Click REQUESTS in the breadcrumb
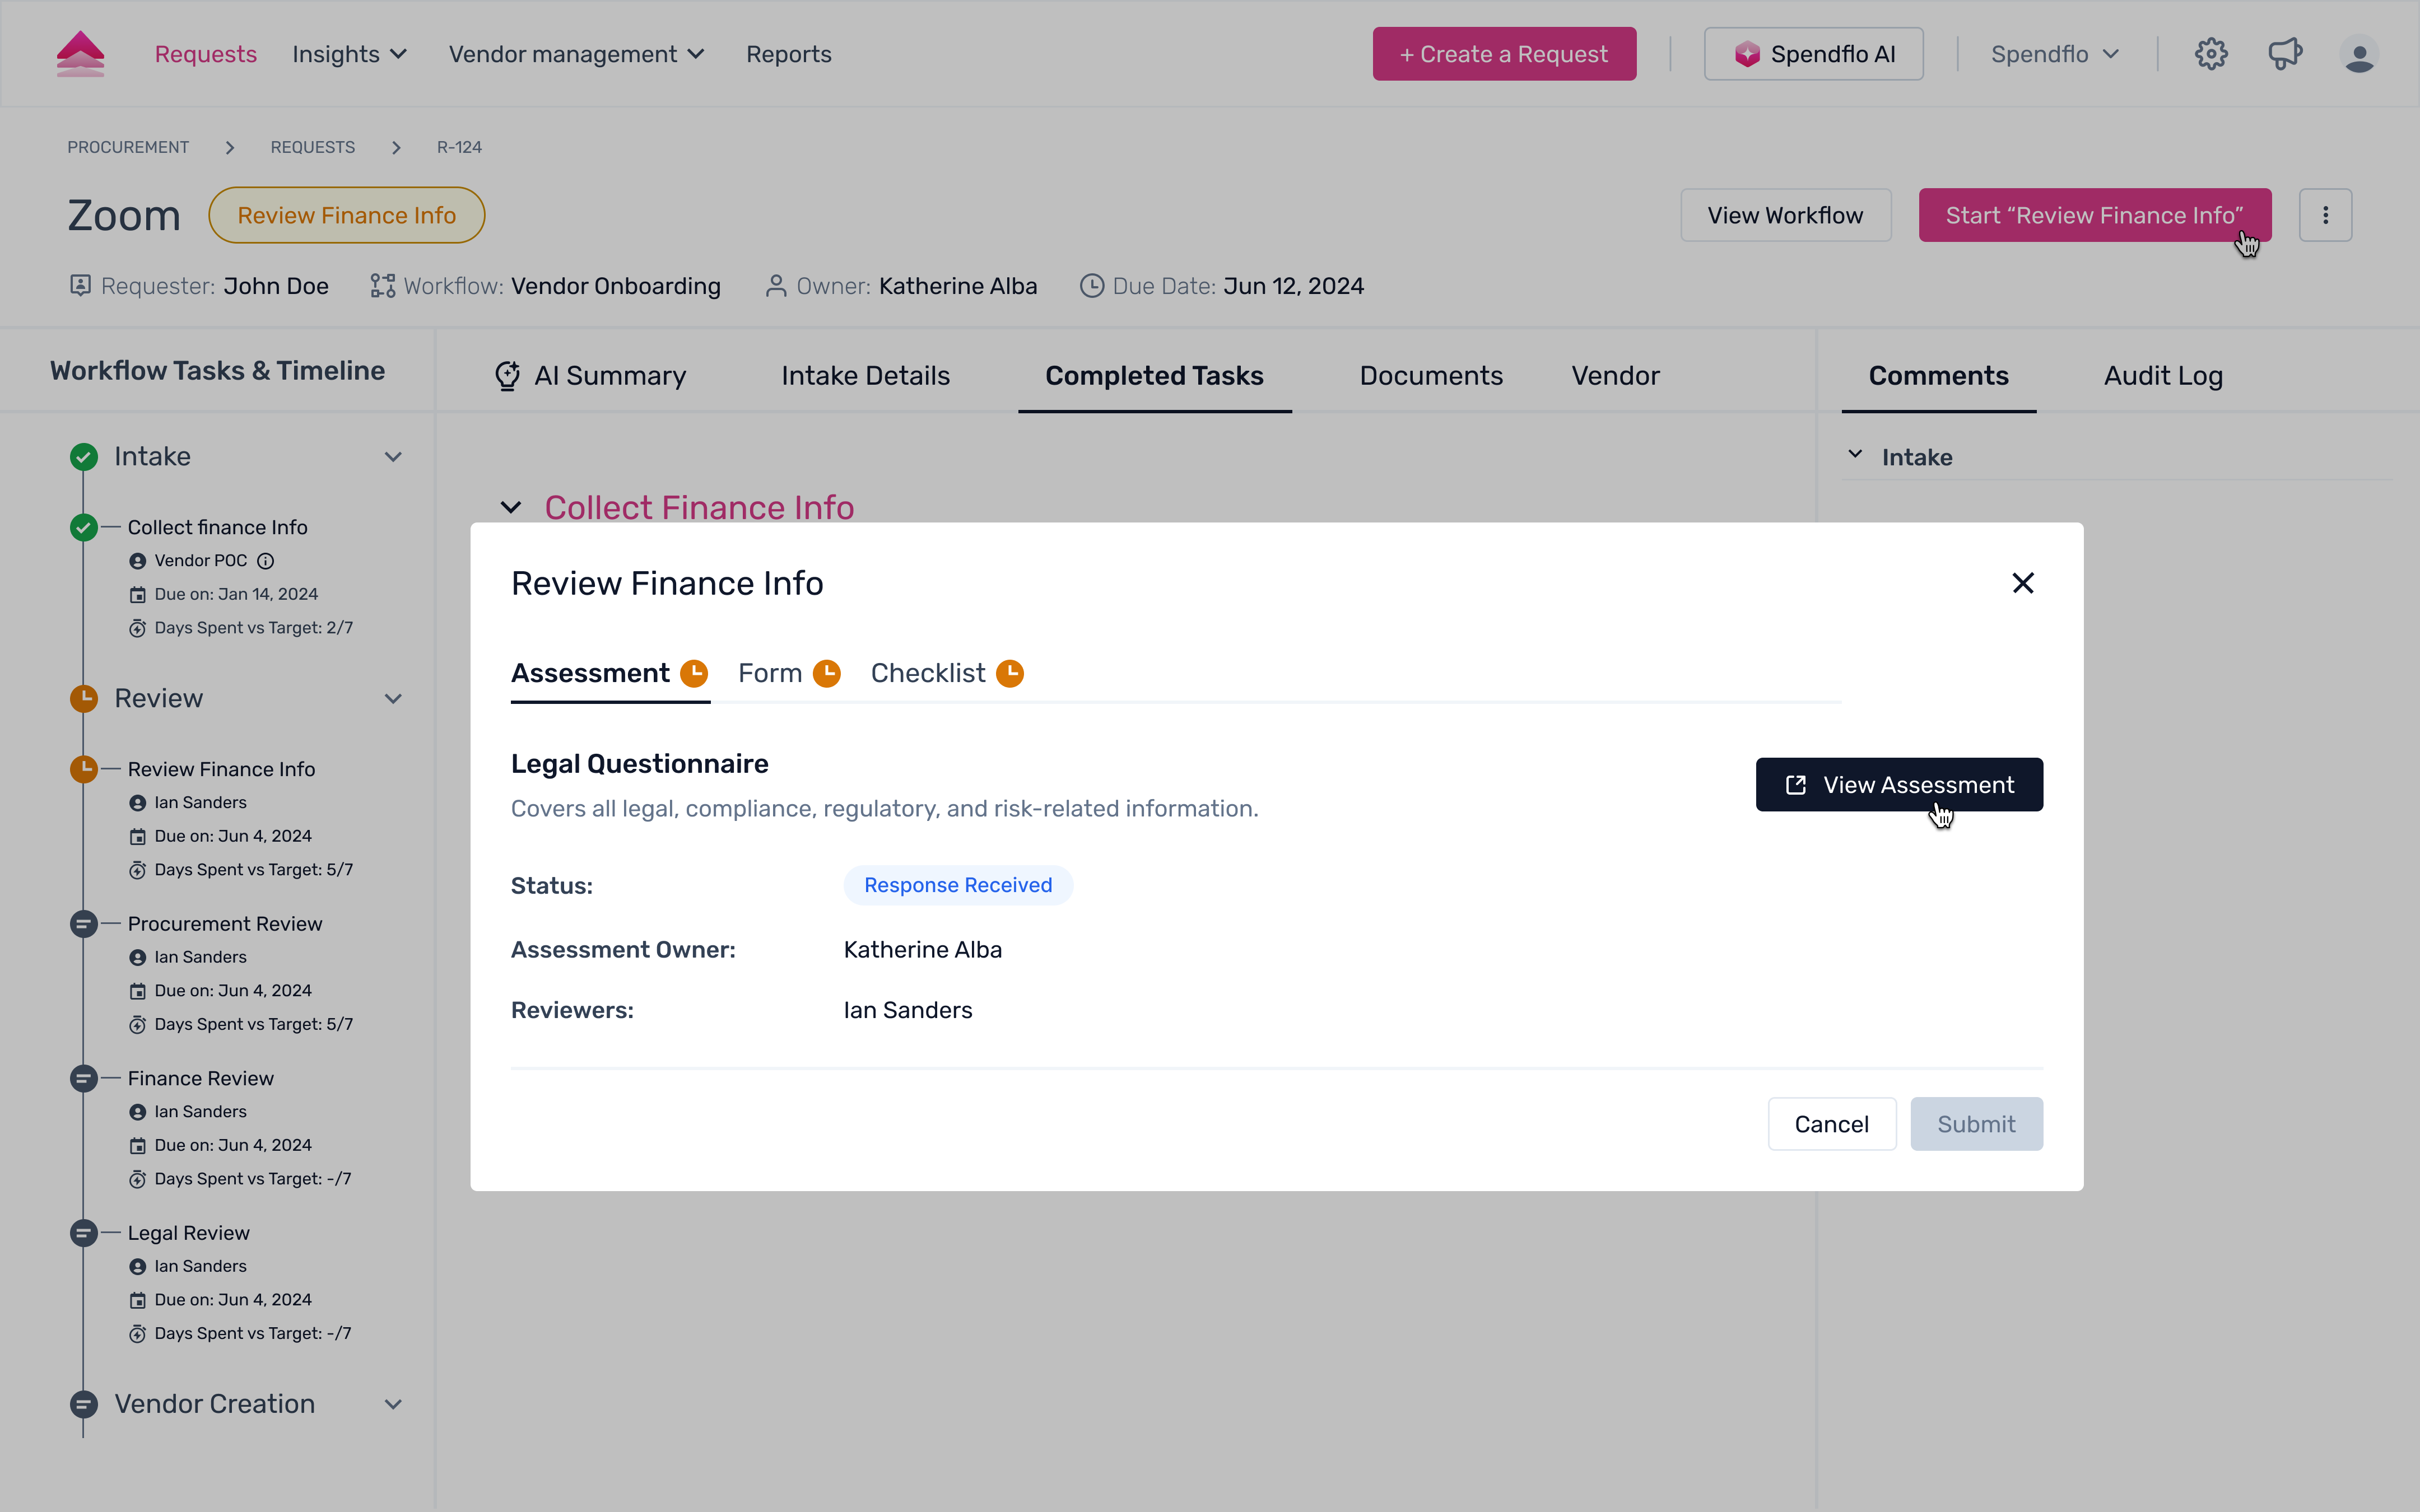The width and height of the screenshot is (2420, 1512). pos(312,147)
